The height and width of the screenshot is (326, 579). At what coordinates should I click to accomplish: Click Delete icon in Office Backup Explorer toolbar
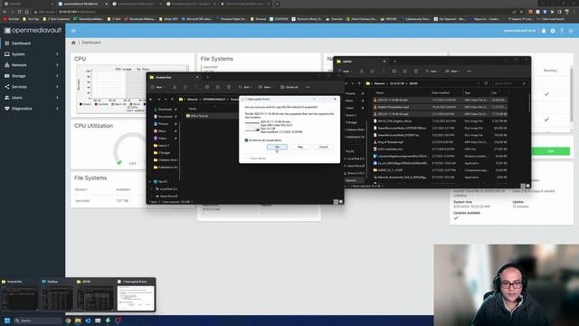pos(229,87)
